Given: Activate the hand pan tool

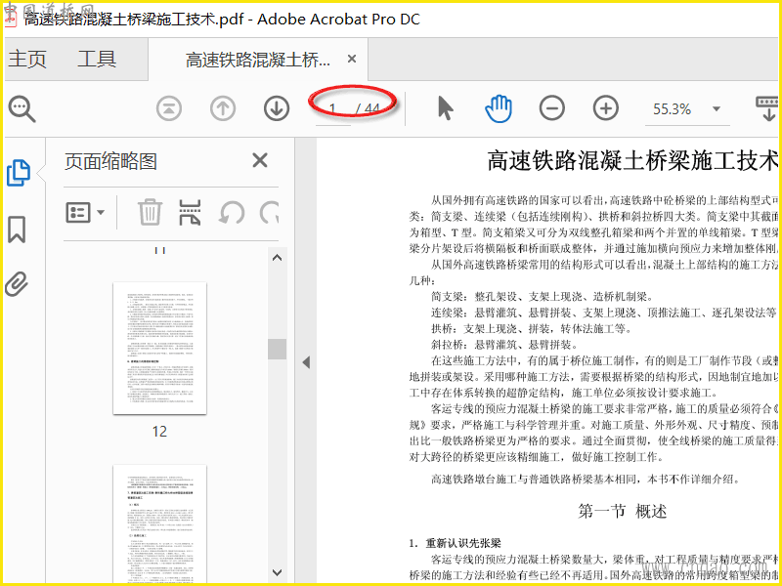Looking at the screenshot, I should pyautogui.click(x=499, y=108).
